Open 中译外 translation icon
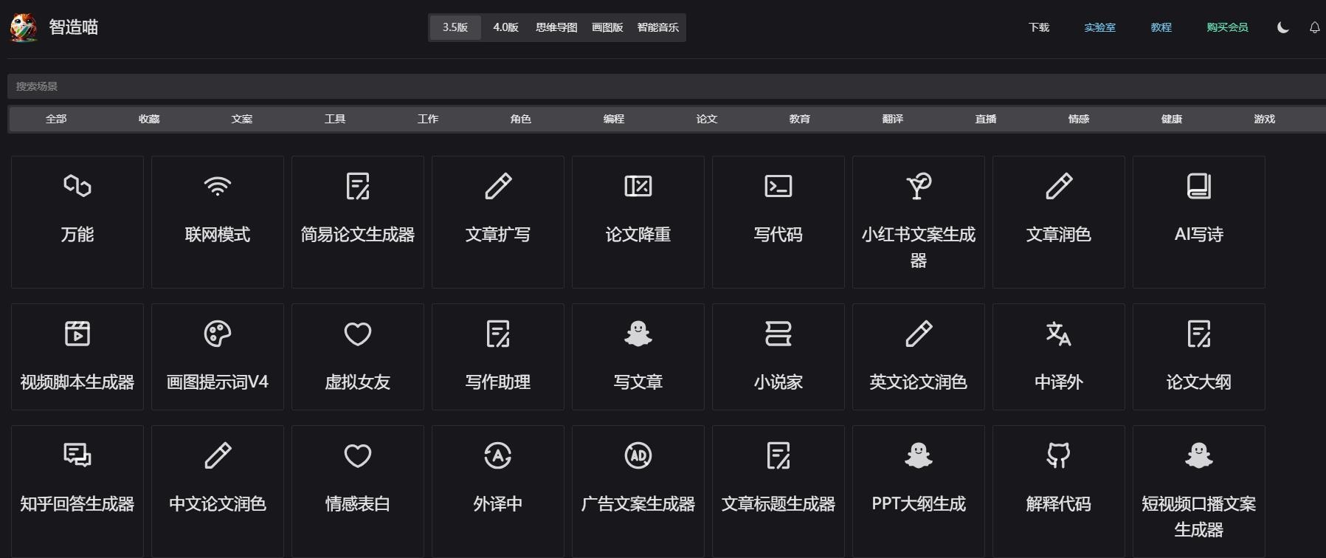Screen dimensions: 1326x558 point(1058,334)
